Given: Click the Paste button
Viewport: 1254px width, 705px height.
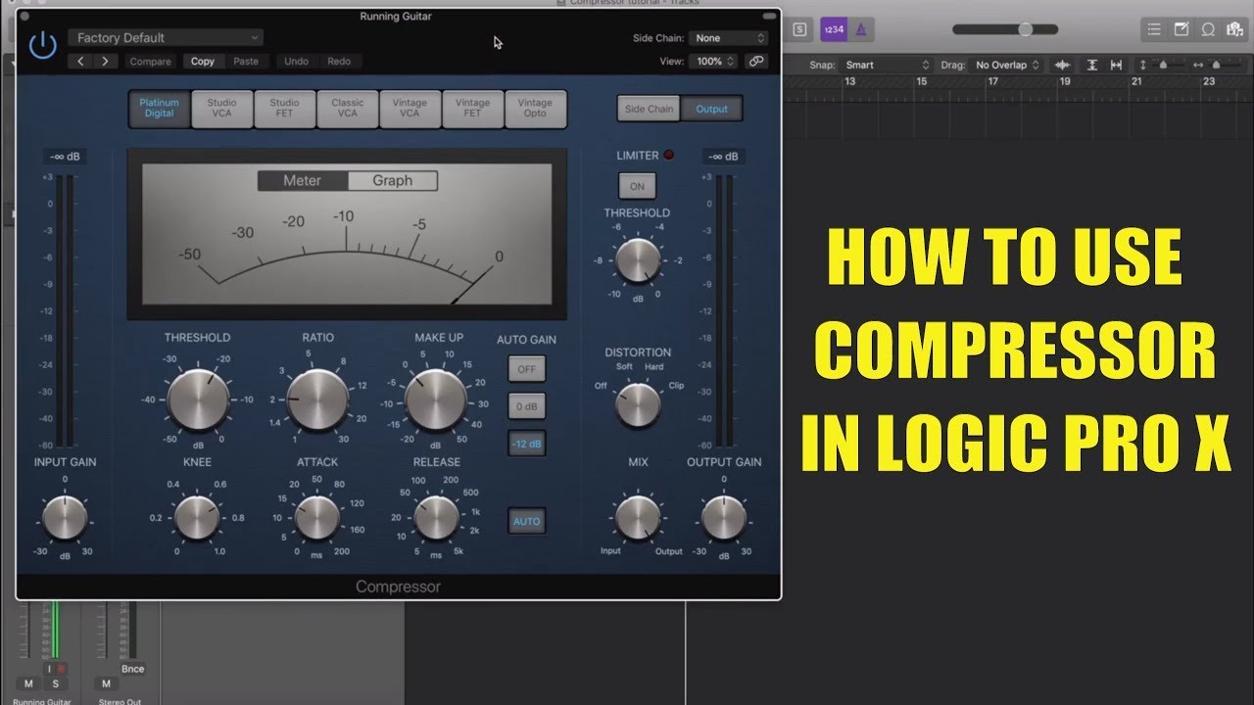Looking at the screenshot, I should pos(246,62).
